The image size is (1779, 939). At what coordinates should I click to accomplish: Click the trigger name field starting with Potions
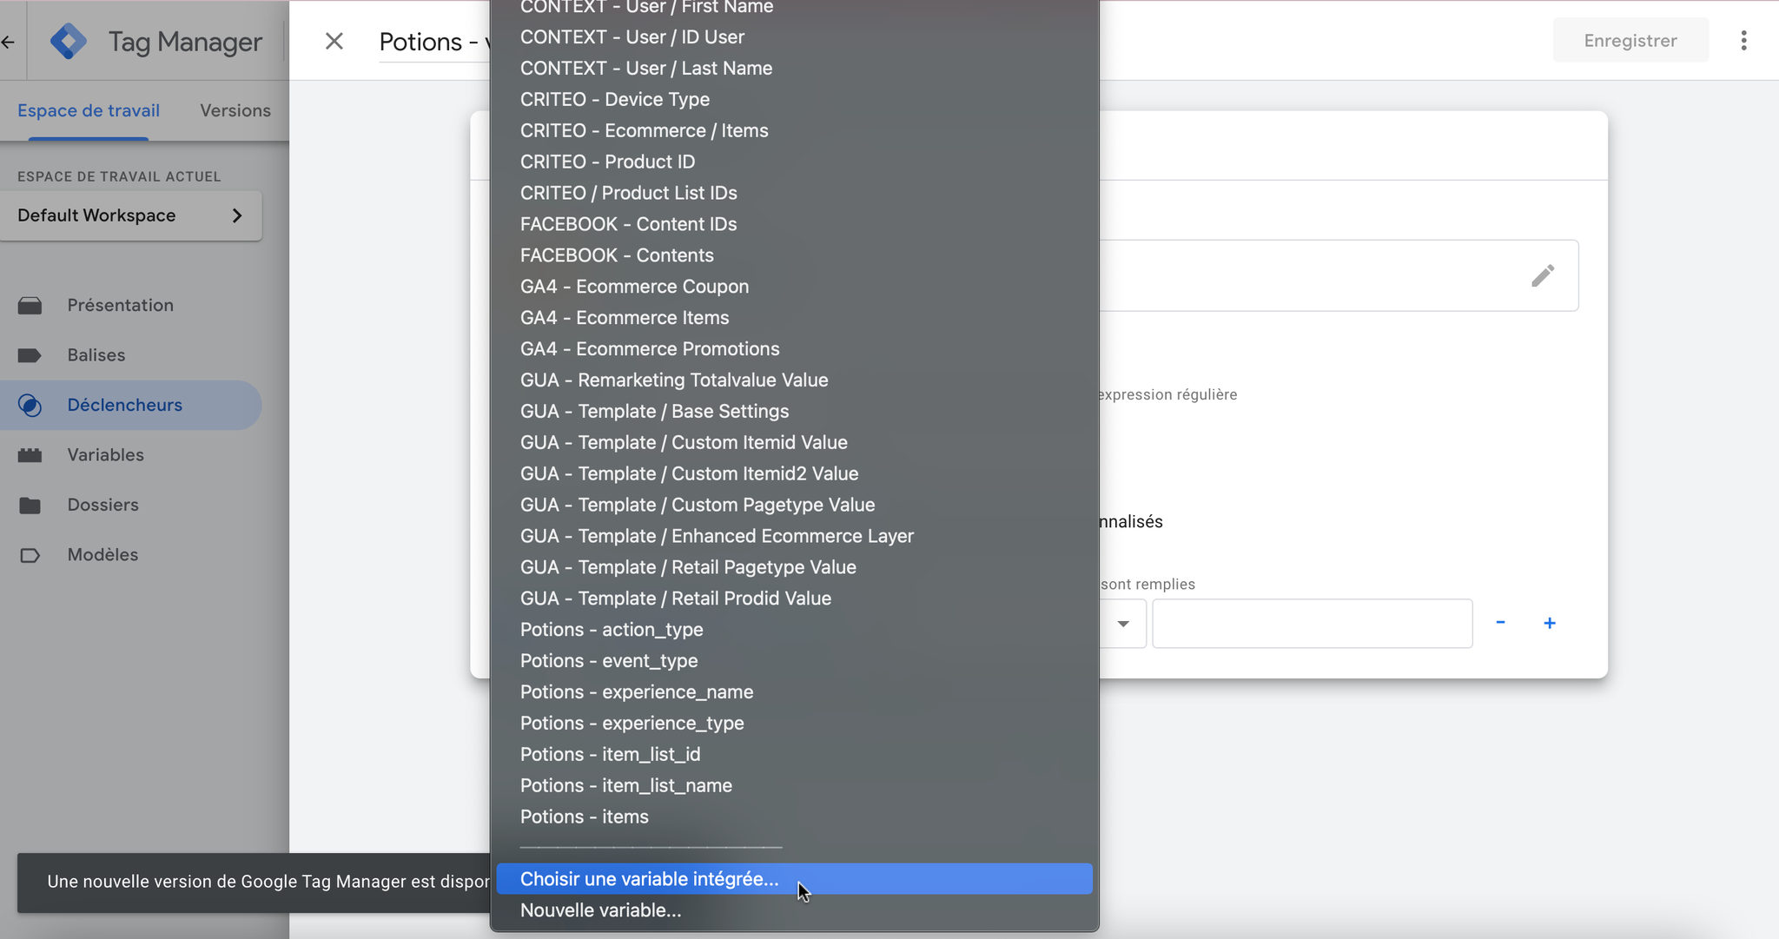click(434, 42)
